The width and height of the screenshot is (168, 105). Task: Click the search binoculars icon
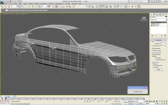[149, 1]
